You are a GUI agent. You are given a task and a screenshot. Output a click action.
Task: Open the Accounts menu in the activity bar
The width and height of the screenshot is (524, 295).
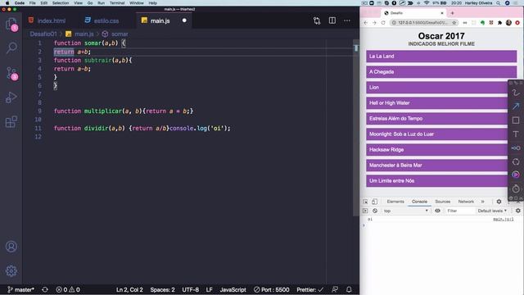click(11, 247)
